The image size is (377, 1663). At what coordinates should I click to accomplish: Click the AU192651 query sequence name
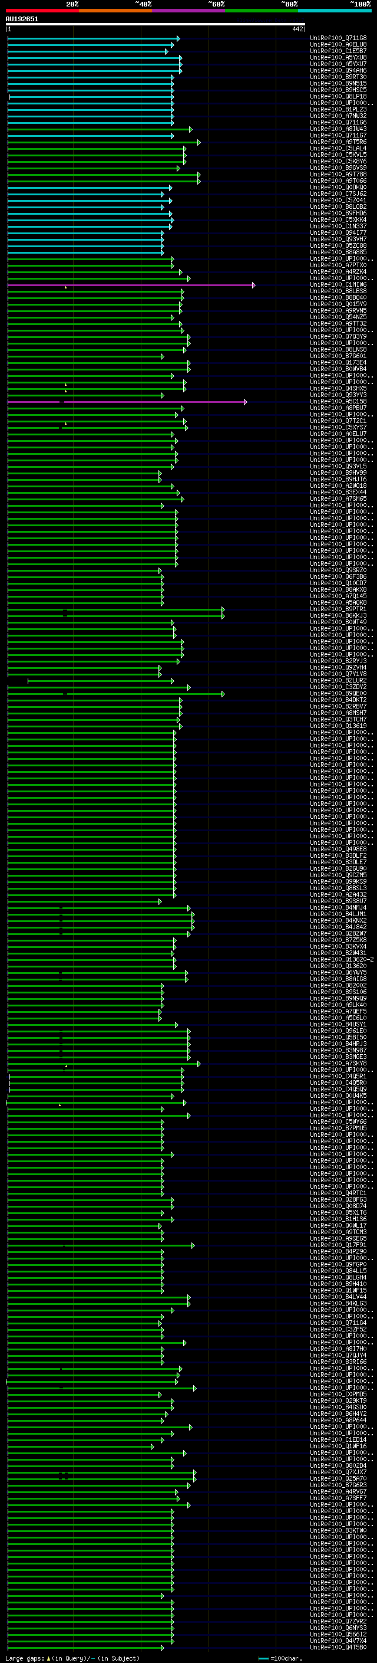(x=22, y=19)
